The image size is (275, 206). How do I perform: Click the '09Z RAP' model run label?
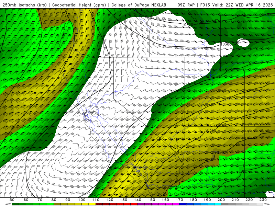(186, 5)
